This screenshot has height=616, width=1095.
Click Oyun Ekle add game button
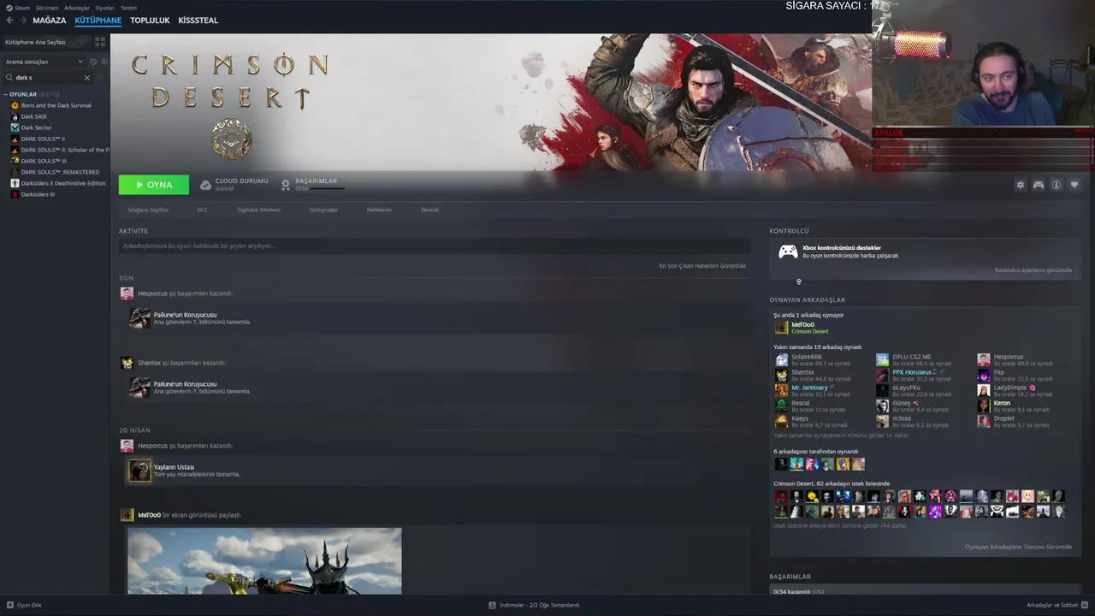pos(23,605)
